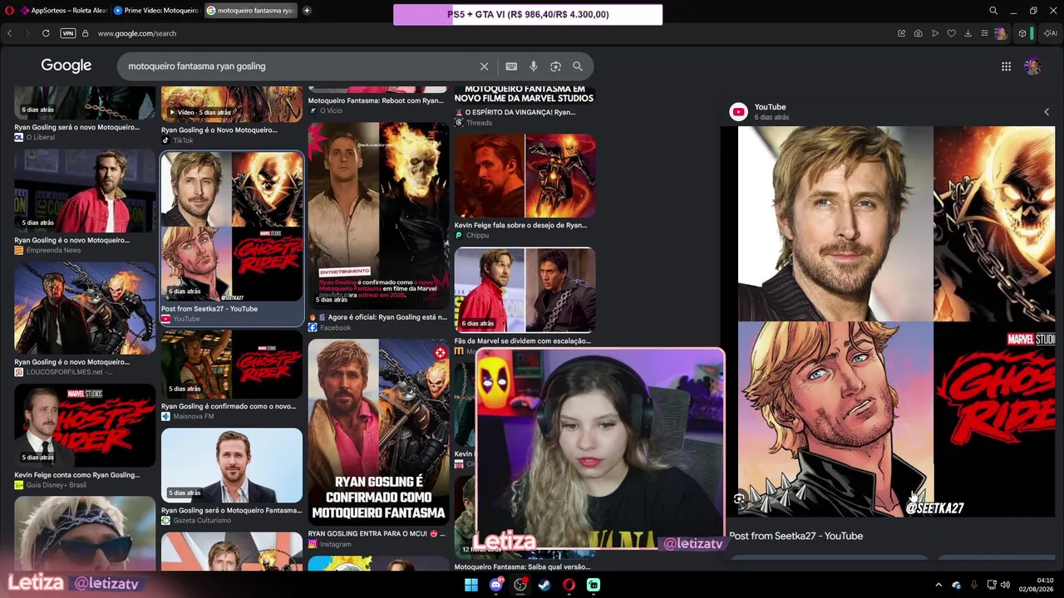
Task: Add page to favorites heart icon
Action: coord(951,33)
